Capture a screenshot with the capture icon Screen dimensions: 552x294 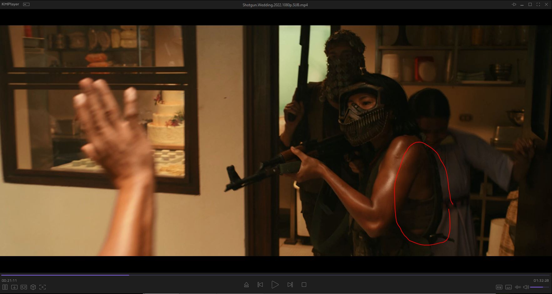[43, 287]
